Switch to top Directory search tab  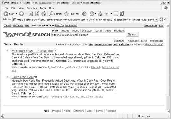[x=87, y=31]
